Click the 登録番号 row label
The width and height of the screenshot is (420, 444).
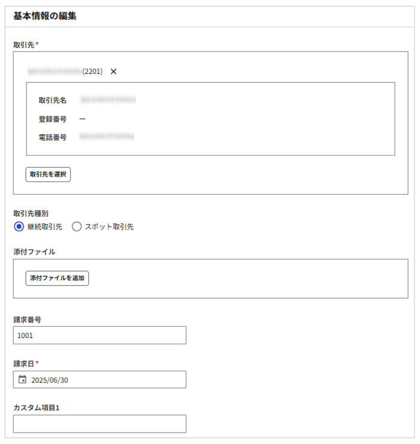coord(52,119)
